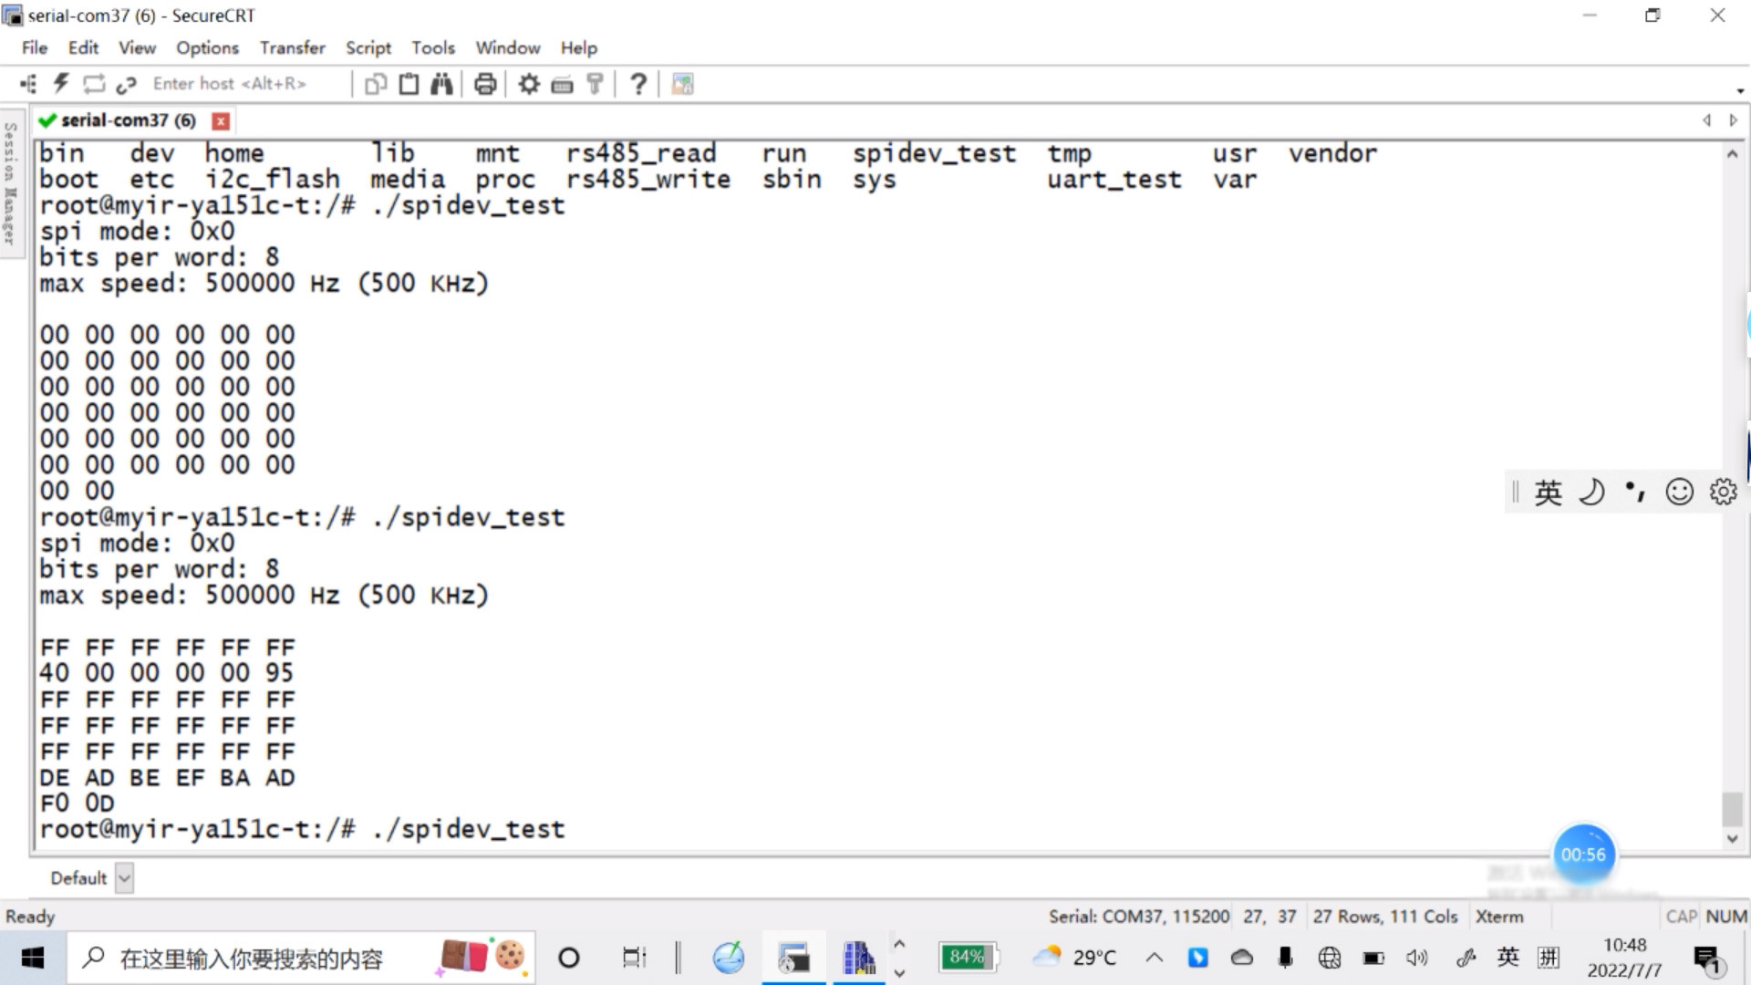Switch to SecureCRT taskbar icon
Viewport: 1751px width, 985px height.
tap(793, 958)
